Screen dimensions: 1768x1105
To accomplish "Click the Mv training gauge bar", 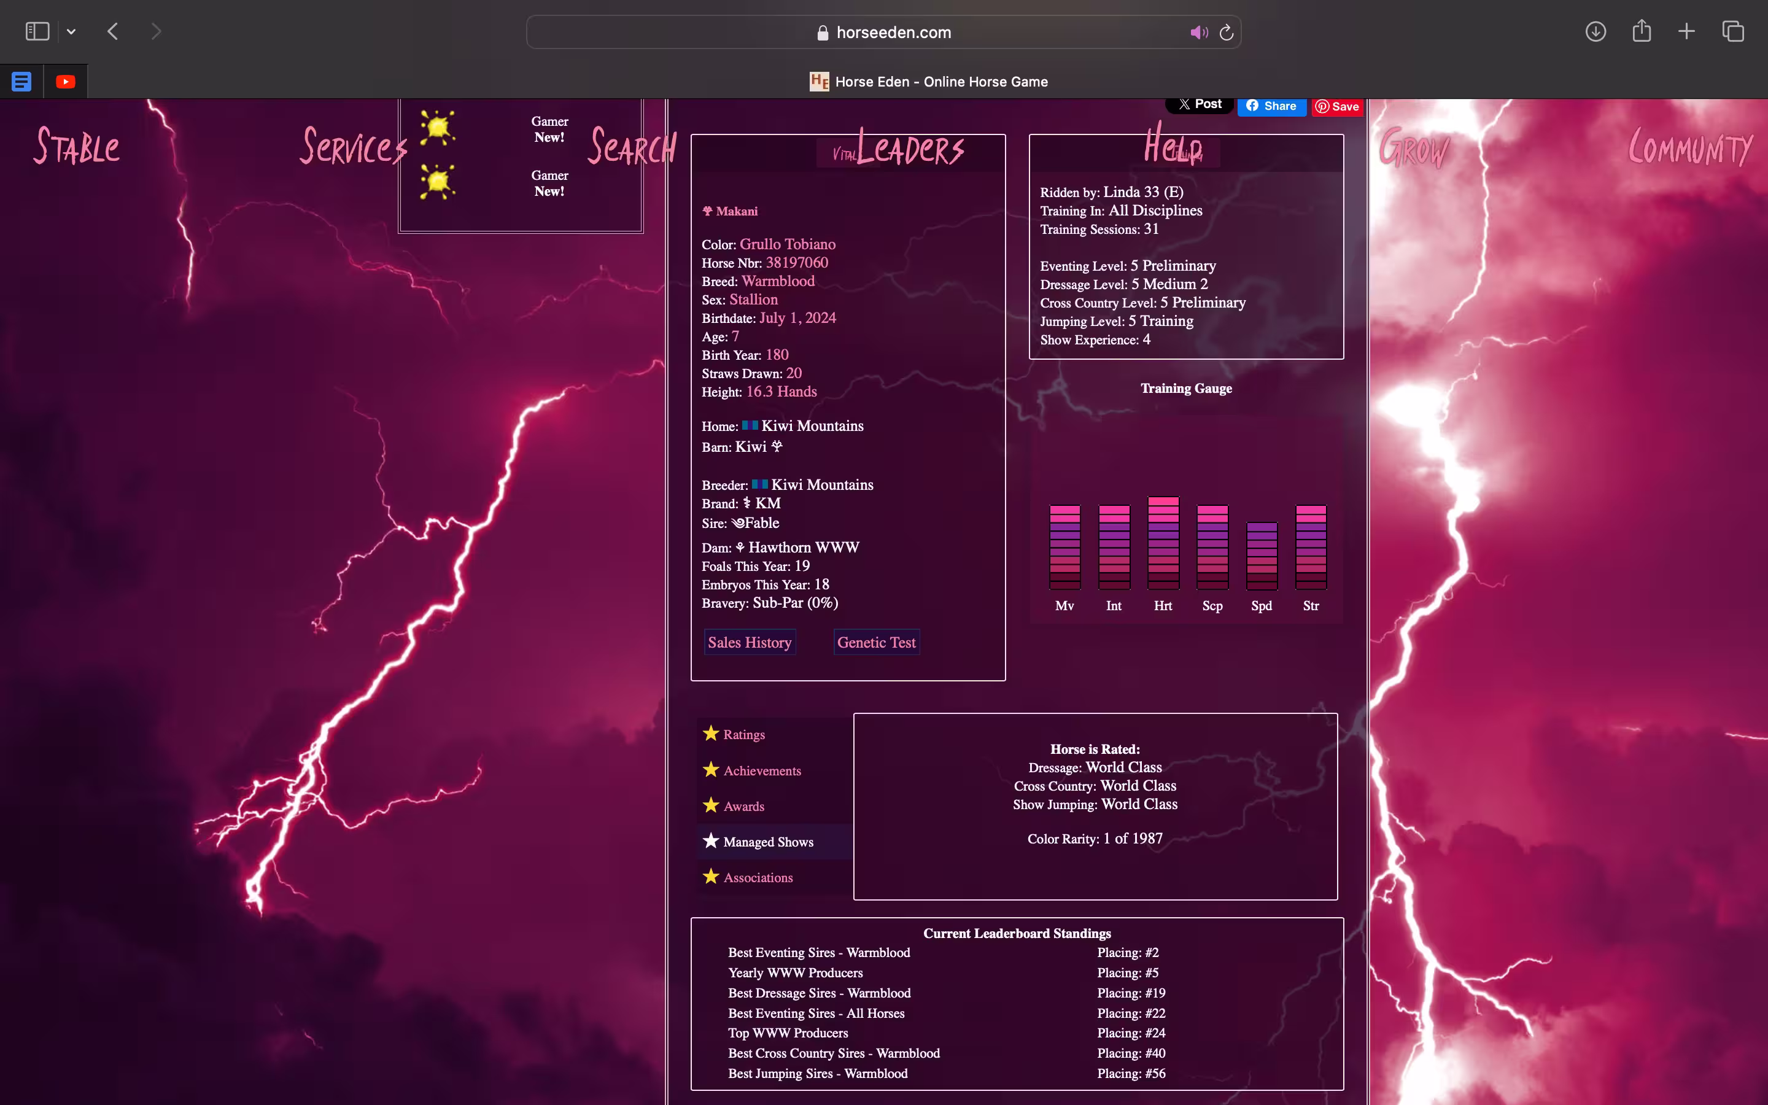I will tap(1064, 548).
